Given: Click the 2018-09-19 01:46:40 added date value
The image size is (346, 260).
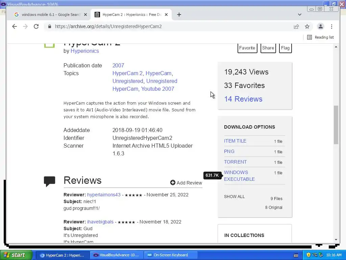Looking at the screenshot, I should tap(138, 130).
